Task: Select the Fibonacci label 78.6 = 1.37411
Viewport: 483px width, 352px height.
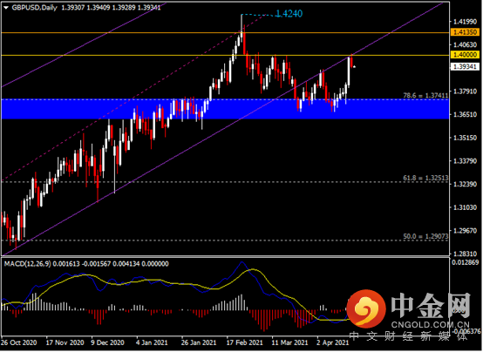Action: (425, 96)
